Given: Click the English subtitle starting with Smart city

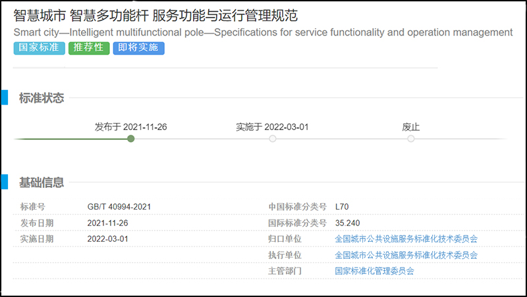Looking at the screenshot, I should click(x=262, y=32).
